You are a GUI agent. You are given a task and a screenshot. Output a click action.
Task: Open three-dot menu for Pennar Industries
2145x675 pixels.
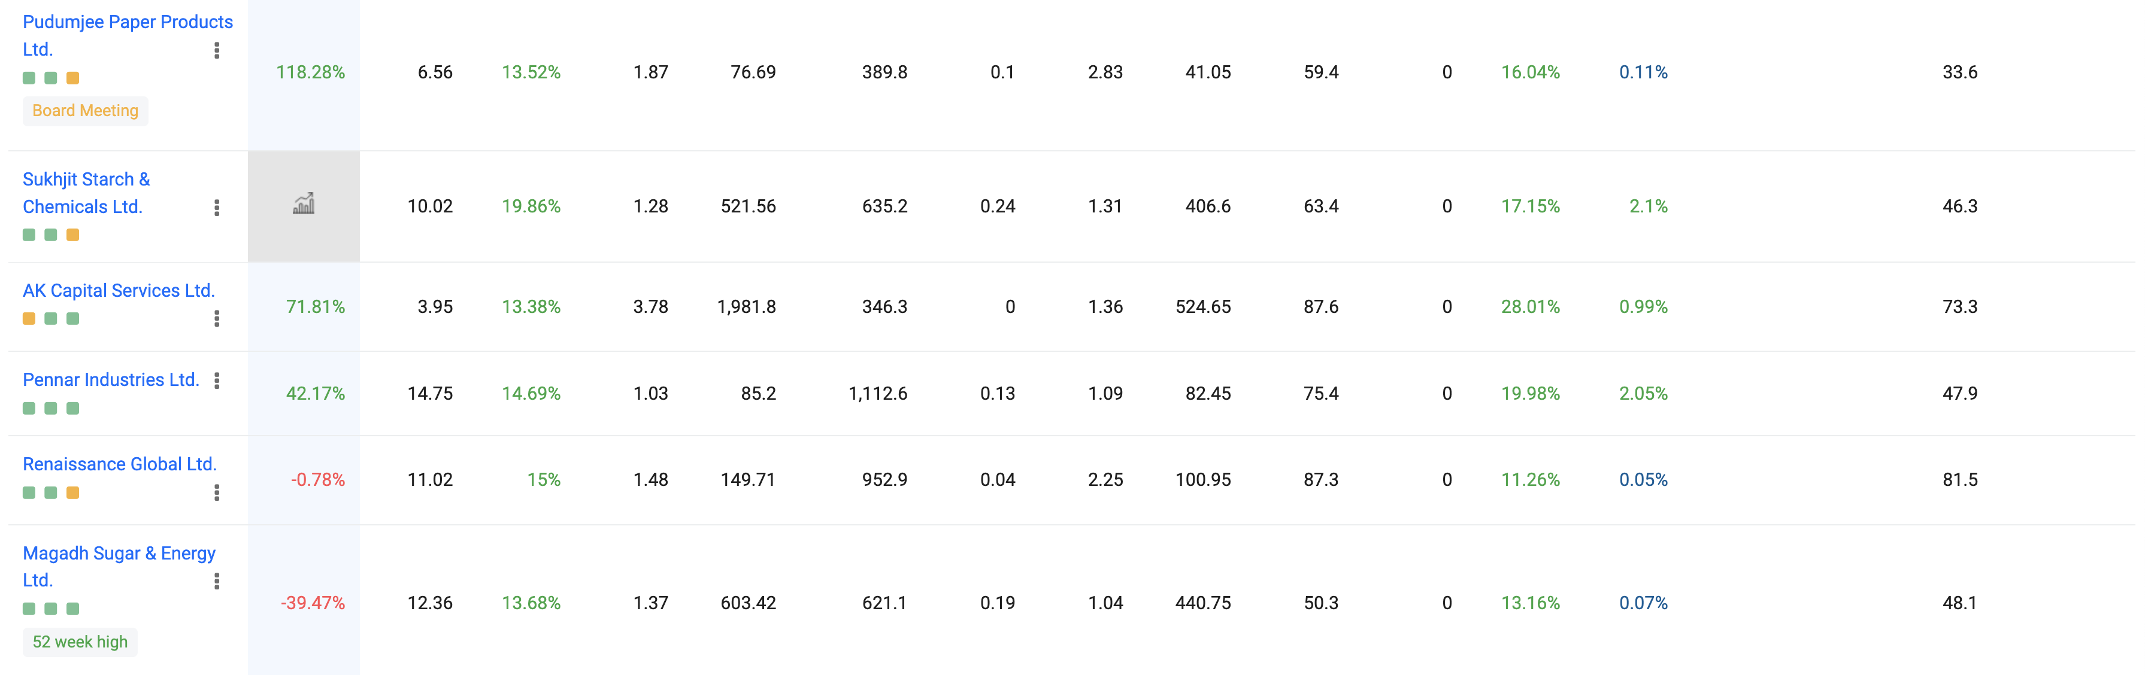pyautogui.click(x=217, y=381)
